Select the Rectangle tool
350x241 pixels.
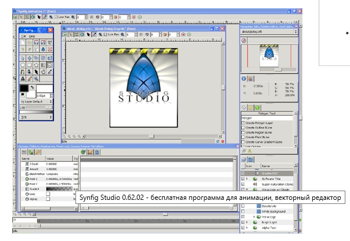[29, 65]
